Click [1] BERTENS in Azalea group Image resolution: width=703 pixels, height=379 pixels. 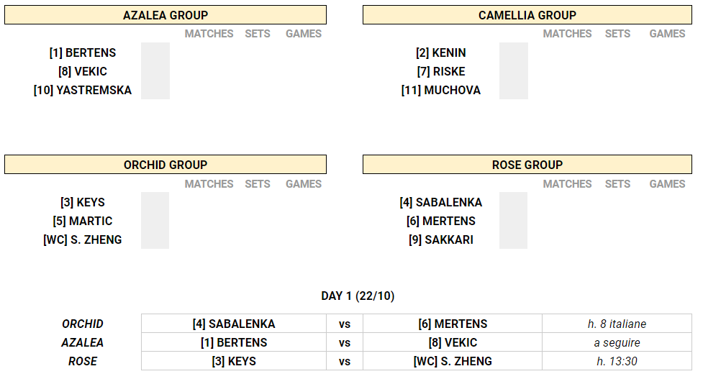[83, 53]
